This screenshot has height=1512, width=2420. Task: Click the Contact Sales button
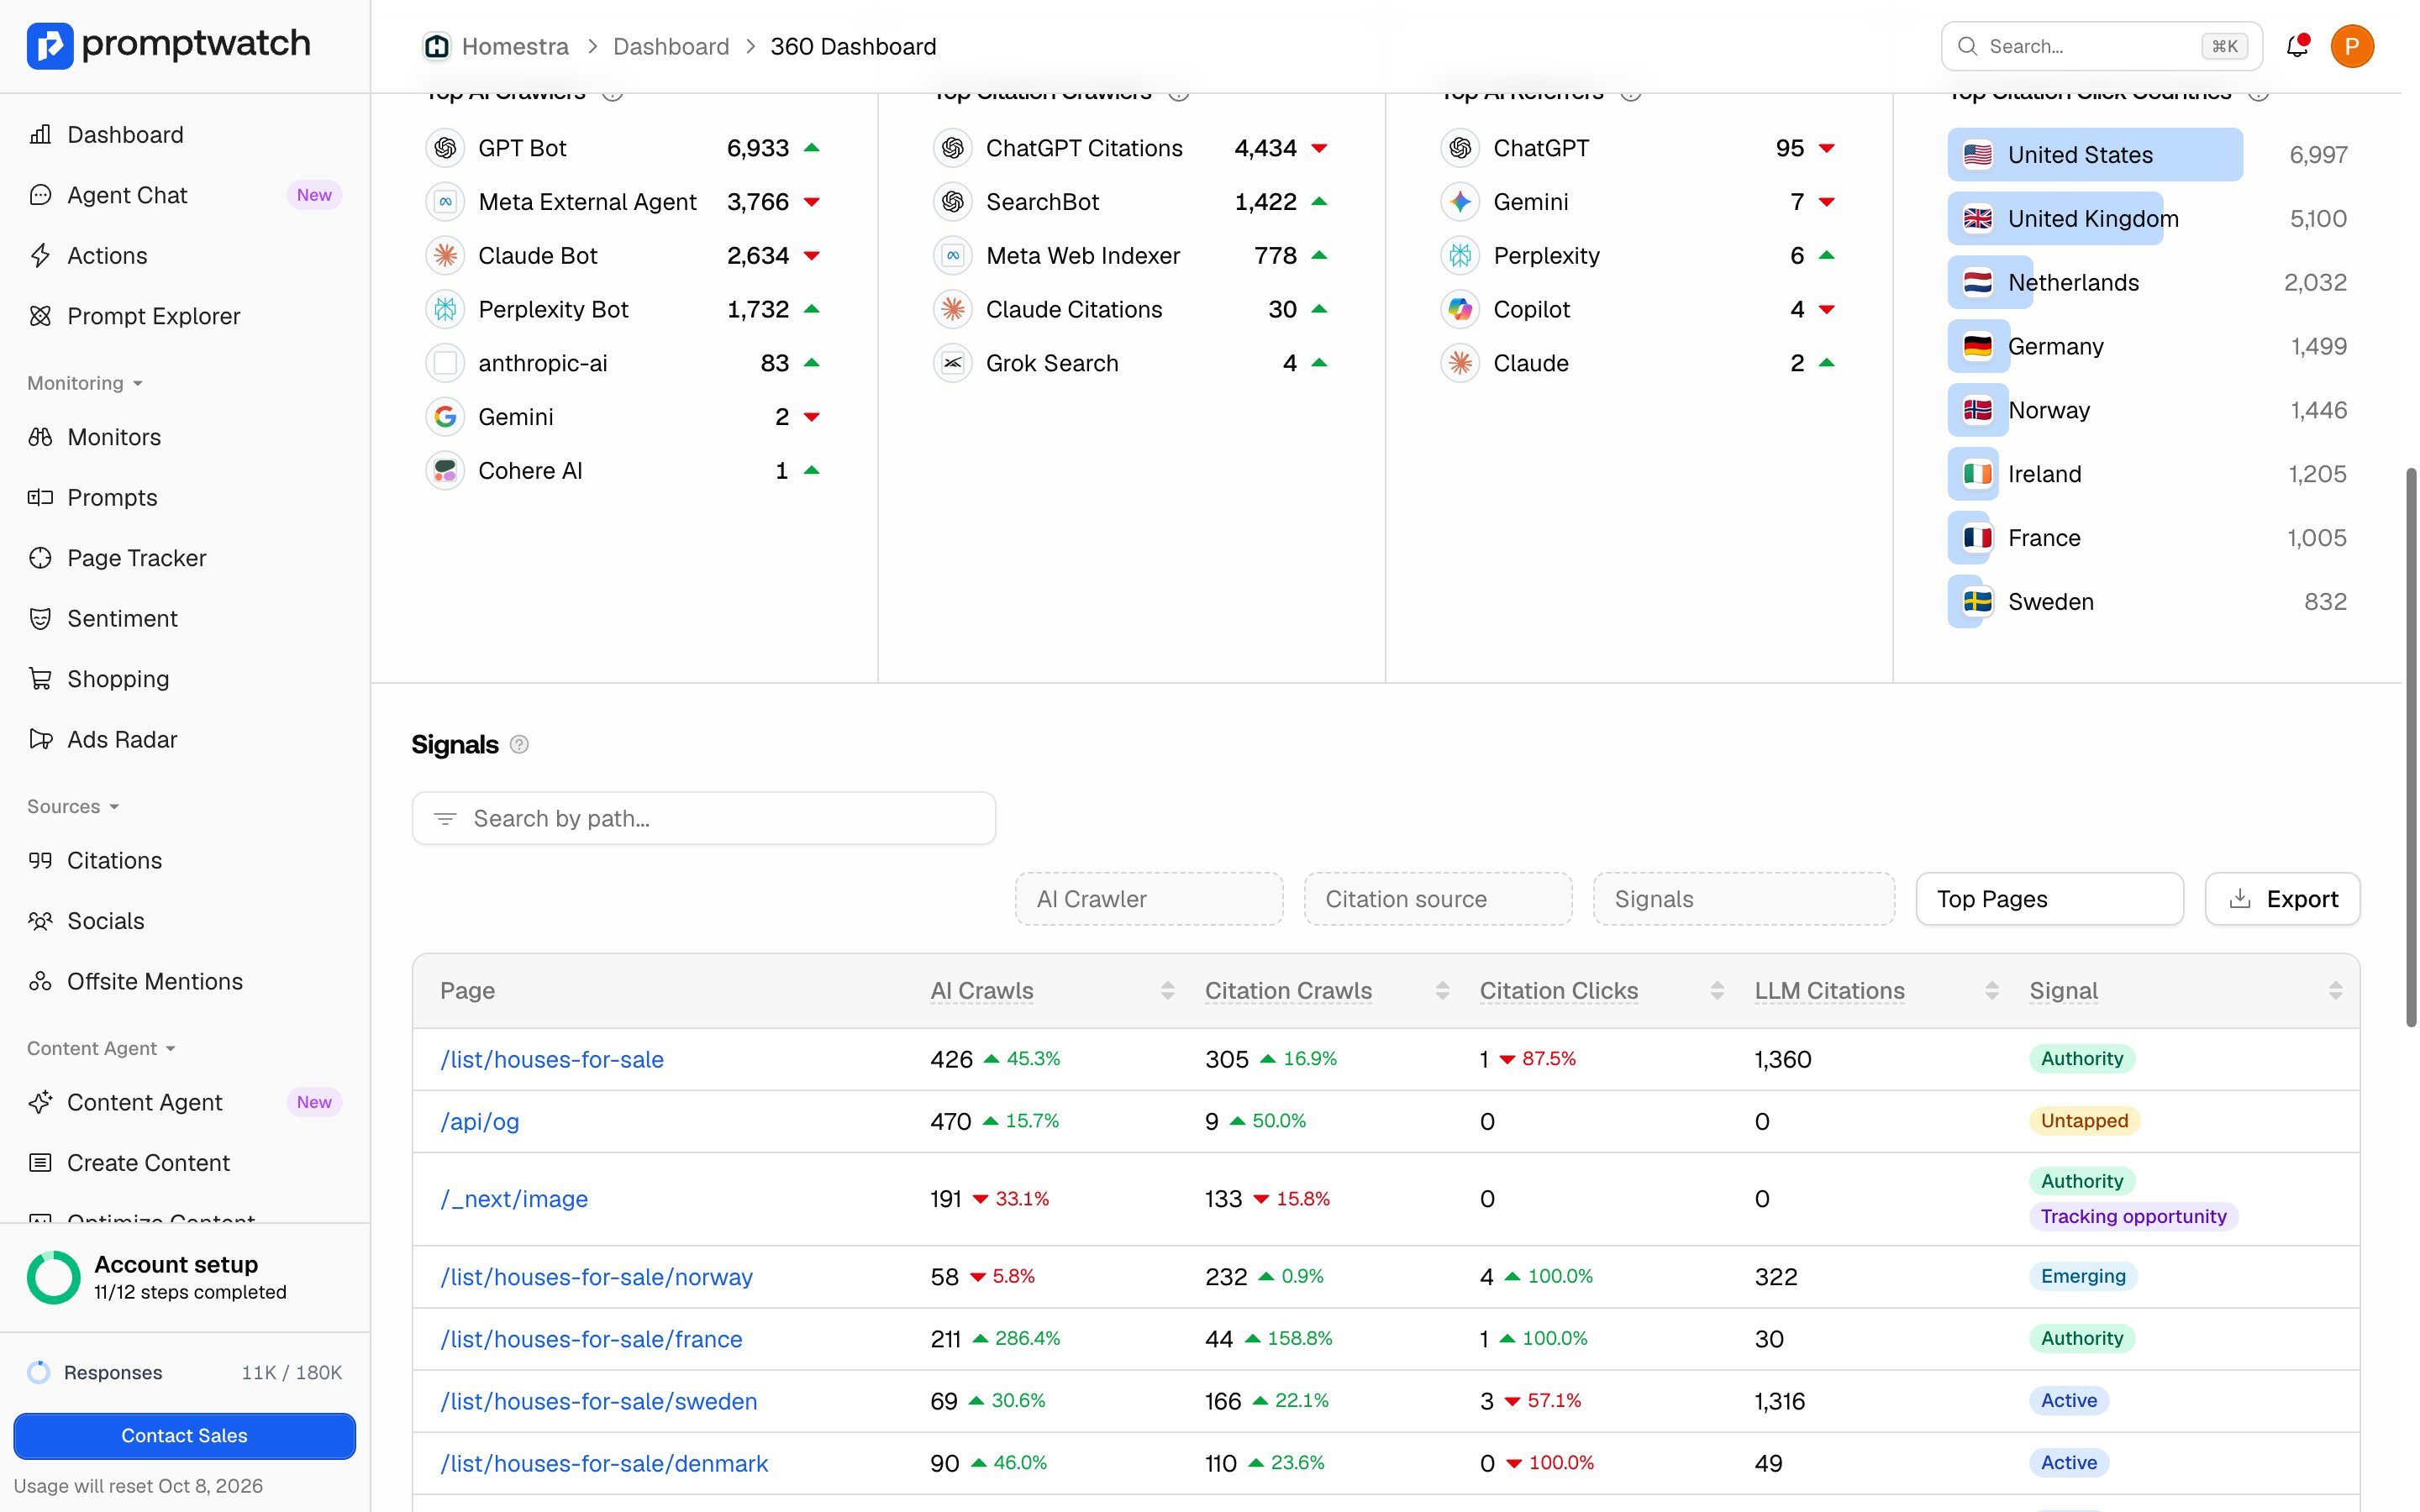[x=185, y=1436]
